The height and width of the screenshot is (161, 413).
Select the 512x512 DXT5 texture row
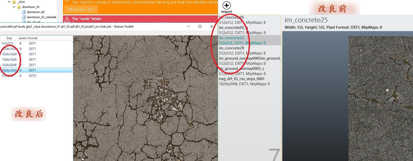pyautogui.click(x=36, y=76)
